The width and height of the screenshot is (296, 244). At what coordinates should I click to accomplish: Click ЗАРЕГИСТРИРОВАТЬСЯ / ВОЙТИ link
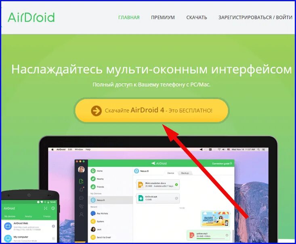[255, 17]
